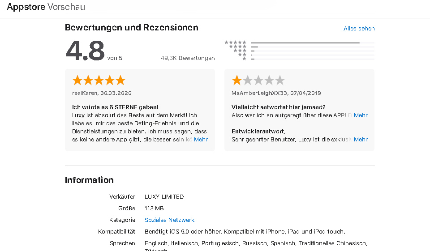Click the large 4.8 average rating
This screenshot has height=251, width=430.
(85, 51)
